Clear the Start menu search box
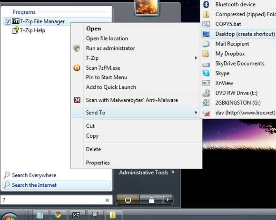276x220 pixels. point(107,200)
